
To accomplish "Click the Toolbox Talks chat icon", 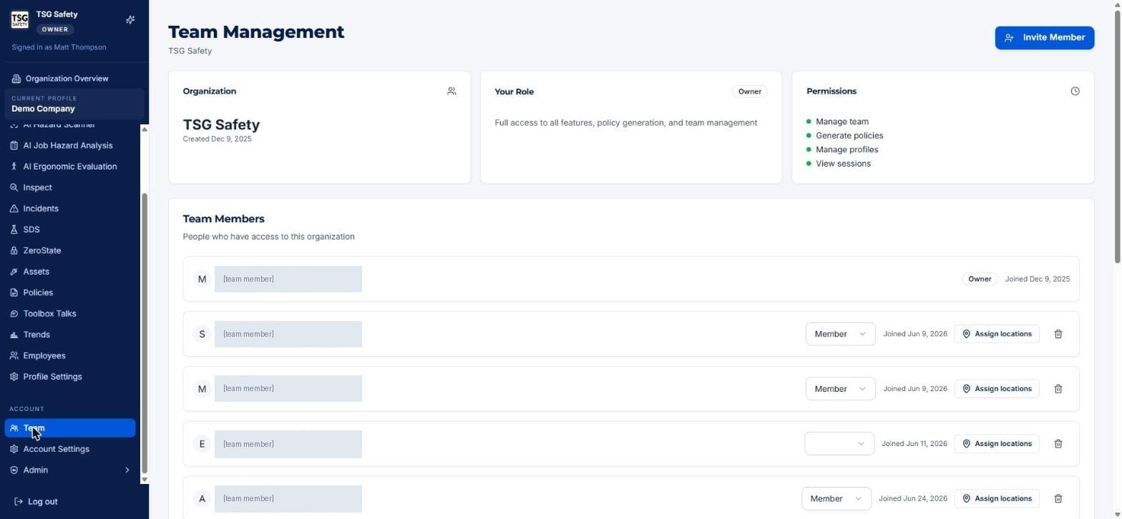I will pos(14,314).
